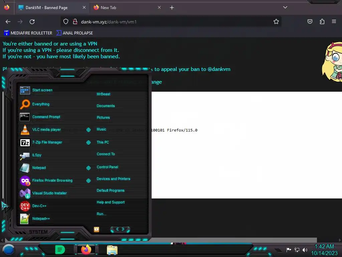
Task: Open Devices and Printers
Action: pos(113,179)
